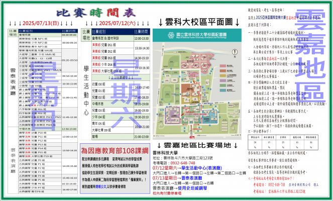Click the 21:00-22:00 time cell

click(x=142, y=137)
